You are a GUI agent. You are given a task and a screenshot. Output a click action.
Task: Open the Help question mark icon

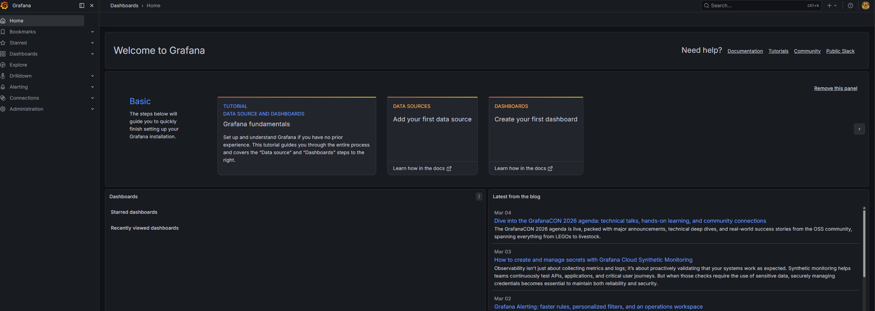850,6
